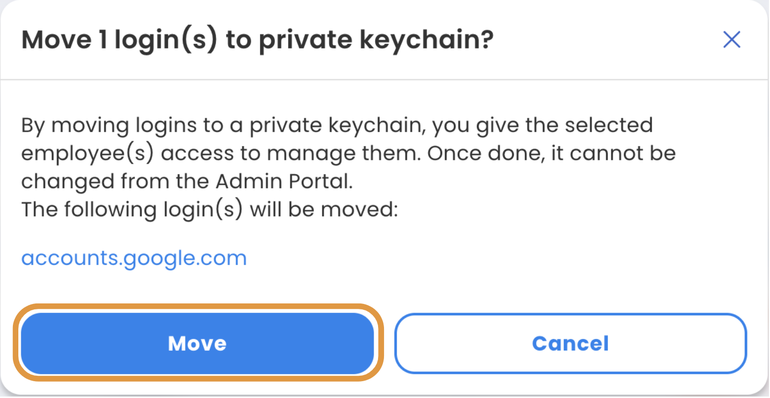Click the "Admin Portal" sentence in the body

click(x=186, y=182)
